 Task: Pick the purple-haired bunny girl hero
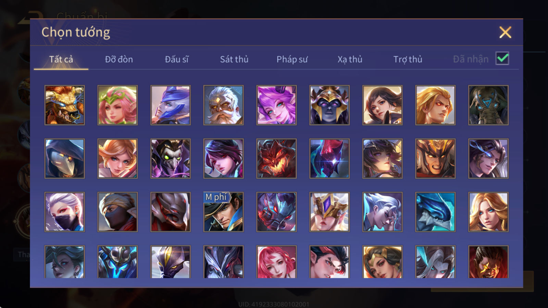tap(276, 105)
